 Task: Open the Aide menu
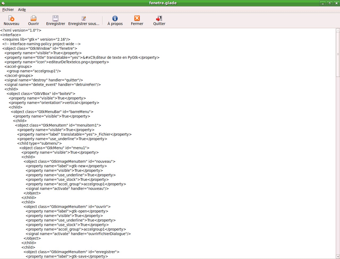(22, 10)
